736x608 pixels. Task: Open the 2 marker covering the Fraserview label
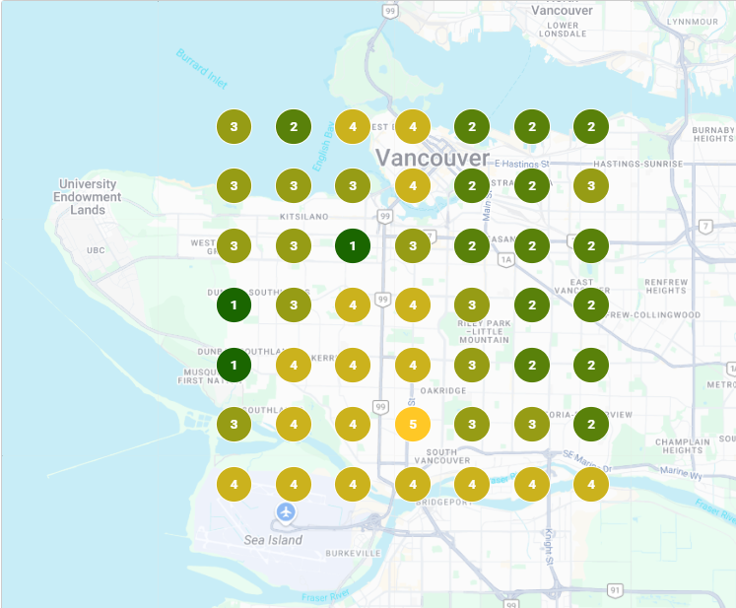[x=591, y=425]
